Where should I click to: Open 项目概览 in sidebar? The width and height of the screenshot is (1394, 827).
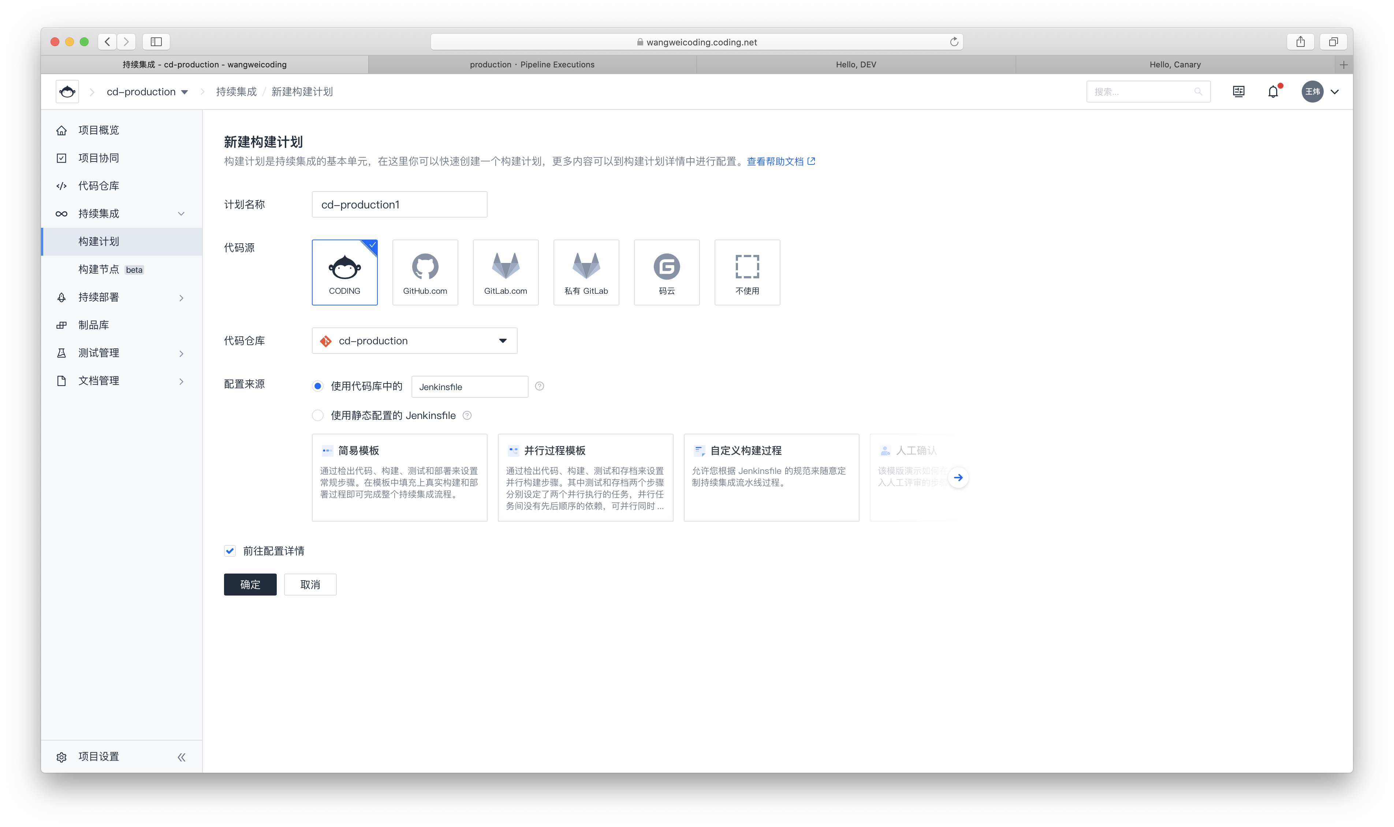coord(122,130)
